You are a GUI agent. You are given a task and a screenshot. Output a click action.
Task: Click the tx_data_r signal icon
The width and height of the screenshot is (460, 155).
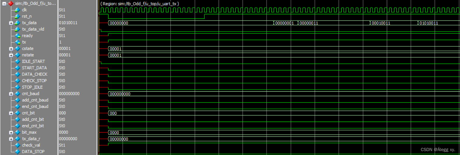(x=17, y=139)
